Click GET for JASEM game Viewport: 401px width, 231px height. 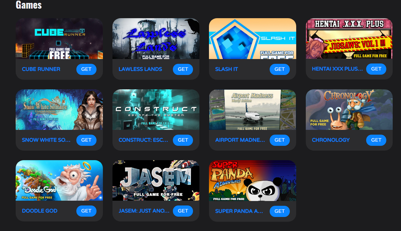pyautogui.click(x=183, y=211)
